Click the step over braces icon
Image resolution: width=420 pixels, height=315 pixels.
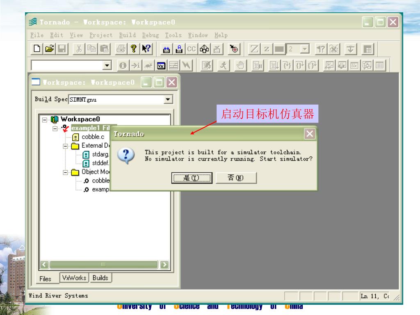300,65
